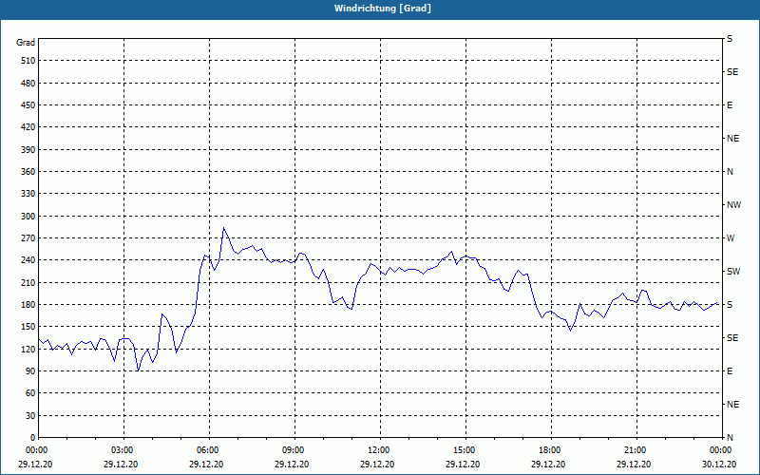
Task: Select the 'Grad' y-axis unit label
Action: [x=26, y=43]
